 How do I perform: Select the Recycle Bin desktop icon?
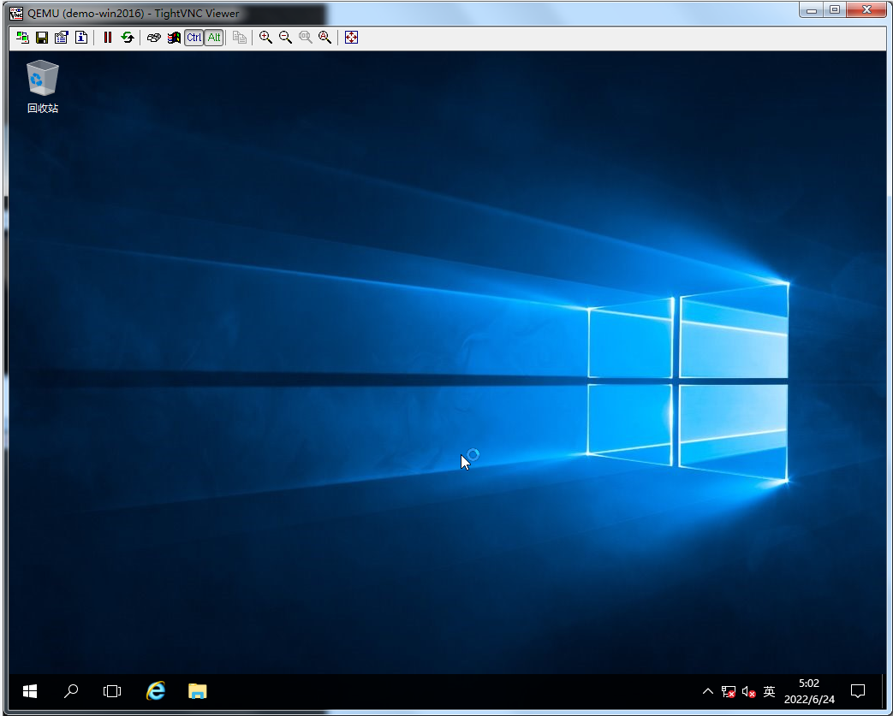tap(43, 86)
